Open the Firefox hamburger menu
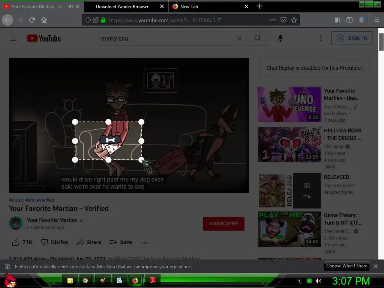Screen dimensions: 384x288 click(376, 20)
